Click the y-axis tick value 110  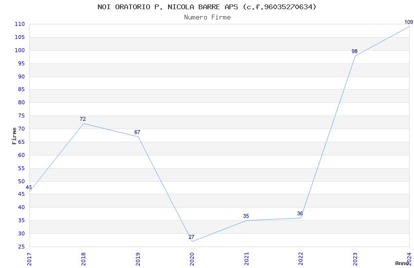tap(19, 24)
